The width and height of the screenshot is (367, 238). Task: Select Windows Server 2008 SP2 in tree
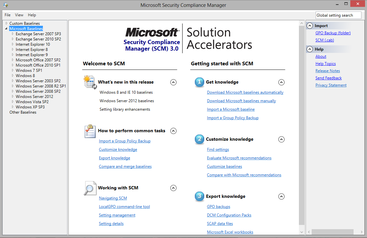pos(38,91)
